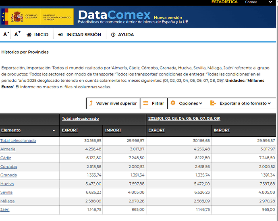Open the Filtrar filter button
The height and width of the screenshot is (221, 278).
click(154, 103)
